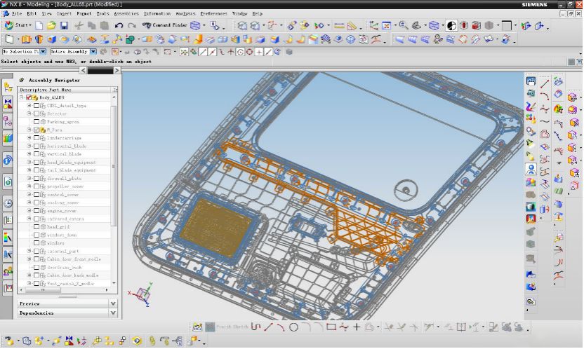The image size is (584, 349).
Task: Click the Zoom magnifier icon
Action: 403,26
